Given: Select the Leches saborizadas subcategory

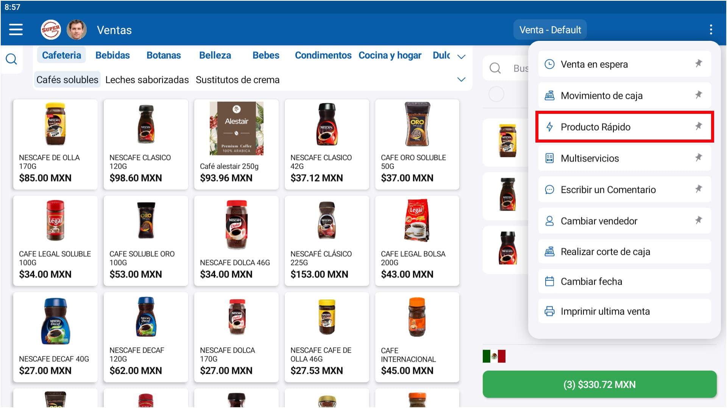Looking at the screenshot, I should (x=147, y=80).
